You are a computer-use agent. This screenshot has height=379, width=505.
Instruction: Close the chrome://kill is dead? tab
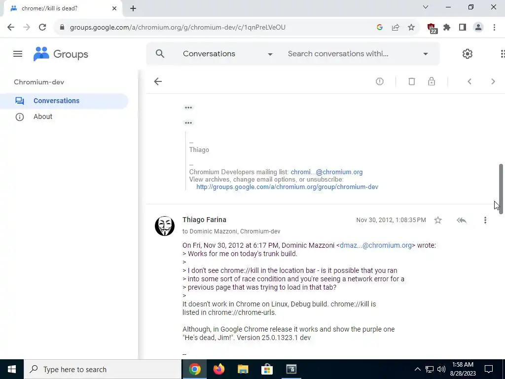tap(114, 8)
